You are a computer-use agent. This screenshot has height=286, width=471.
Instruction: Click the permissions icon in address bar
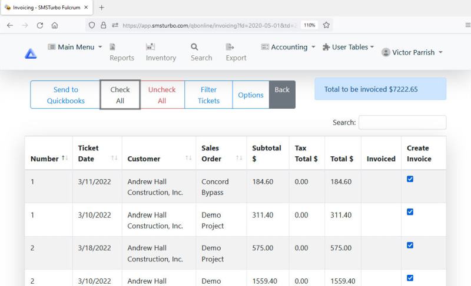(115, 25)
